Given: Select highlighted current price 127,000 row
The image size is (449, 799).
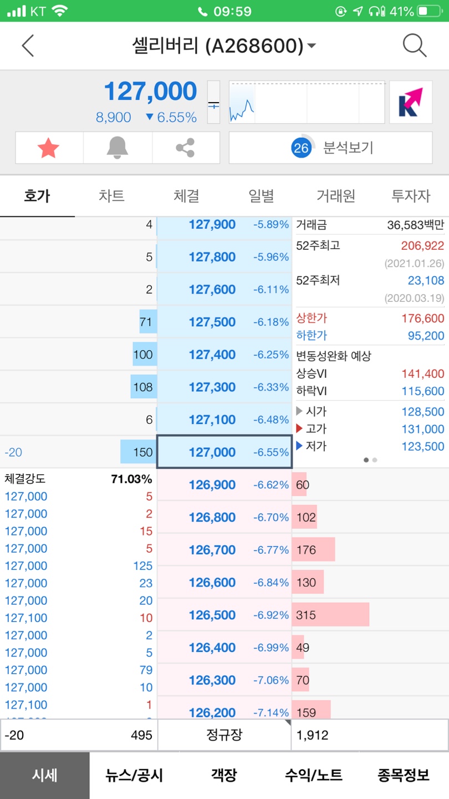Looking at the screenshot, I should click(224, 452).
